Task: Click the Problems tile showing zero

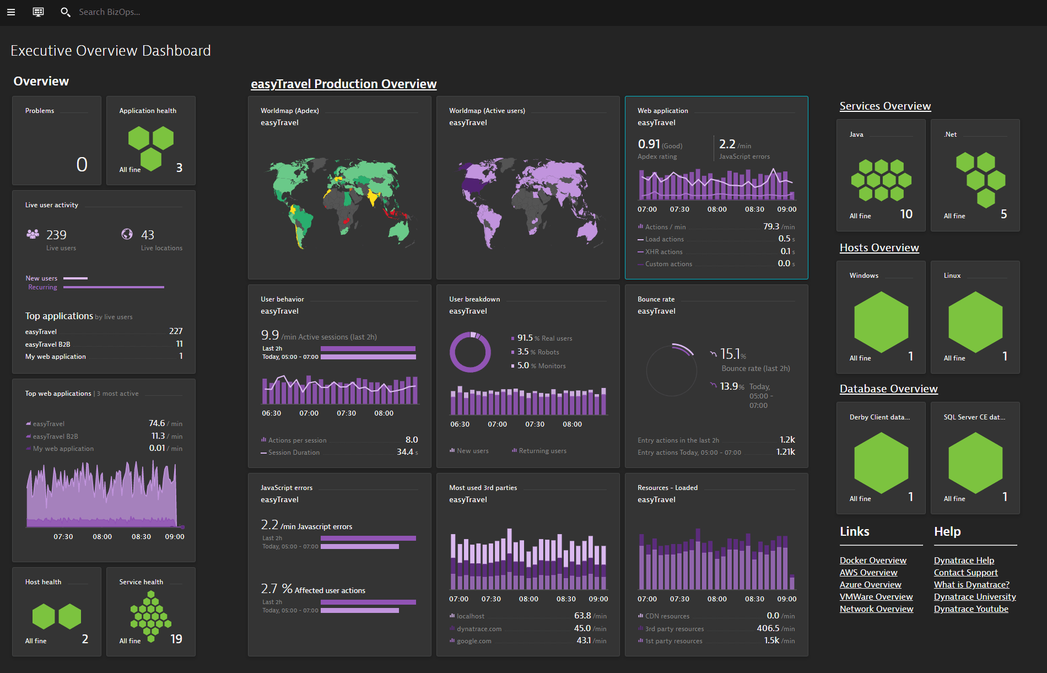Action: tap(56, 141)
